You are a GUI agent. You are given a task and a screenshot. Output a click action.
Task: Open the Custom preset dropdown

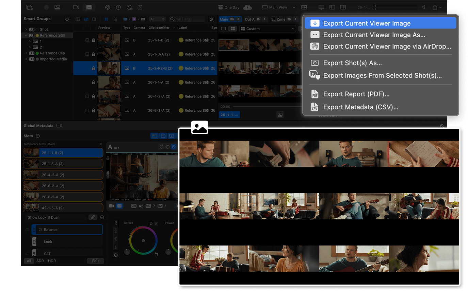click(x=268, y=29)
